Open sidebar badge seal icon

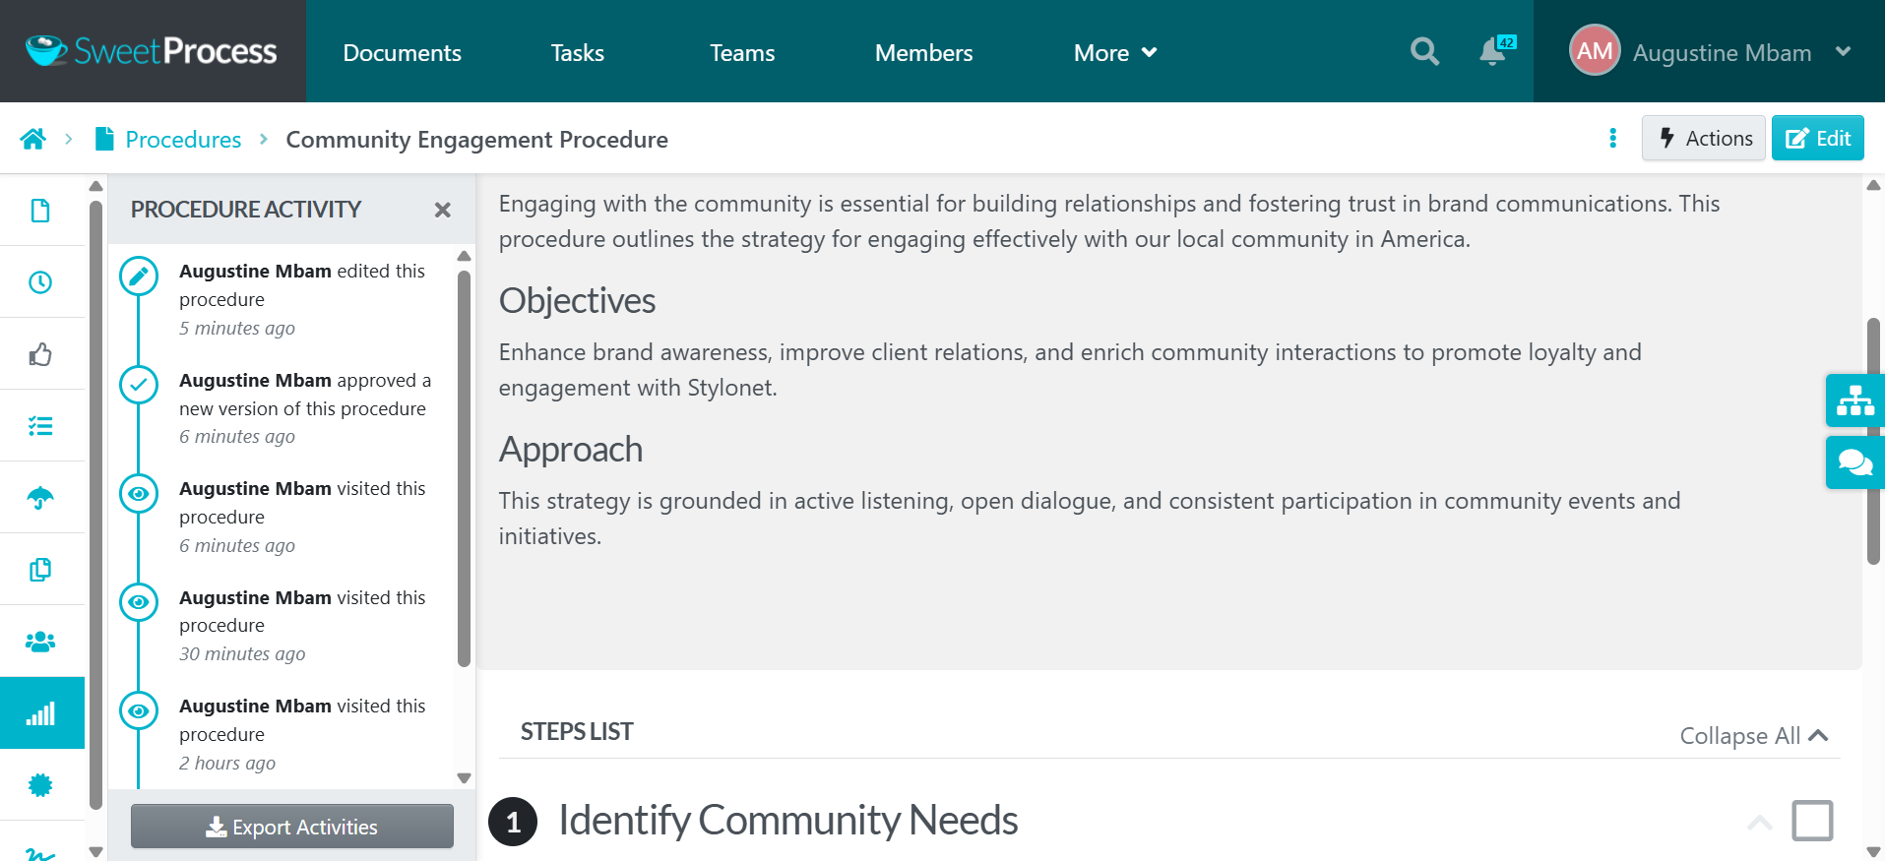40,785
